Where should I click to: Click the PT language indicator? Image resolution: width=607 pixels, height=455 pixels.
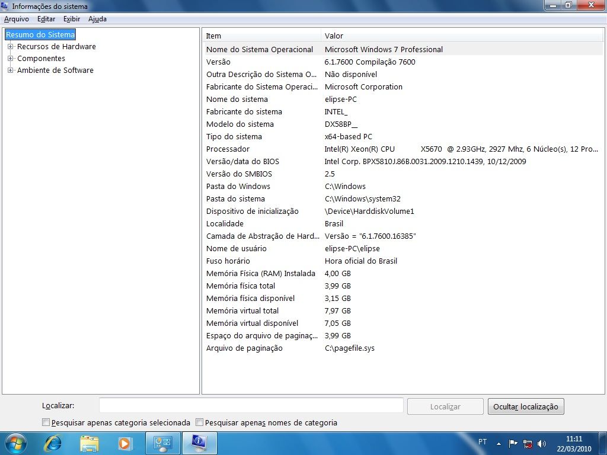(x=483, y=442)
